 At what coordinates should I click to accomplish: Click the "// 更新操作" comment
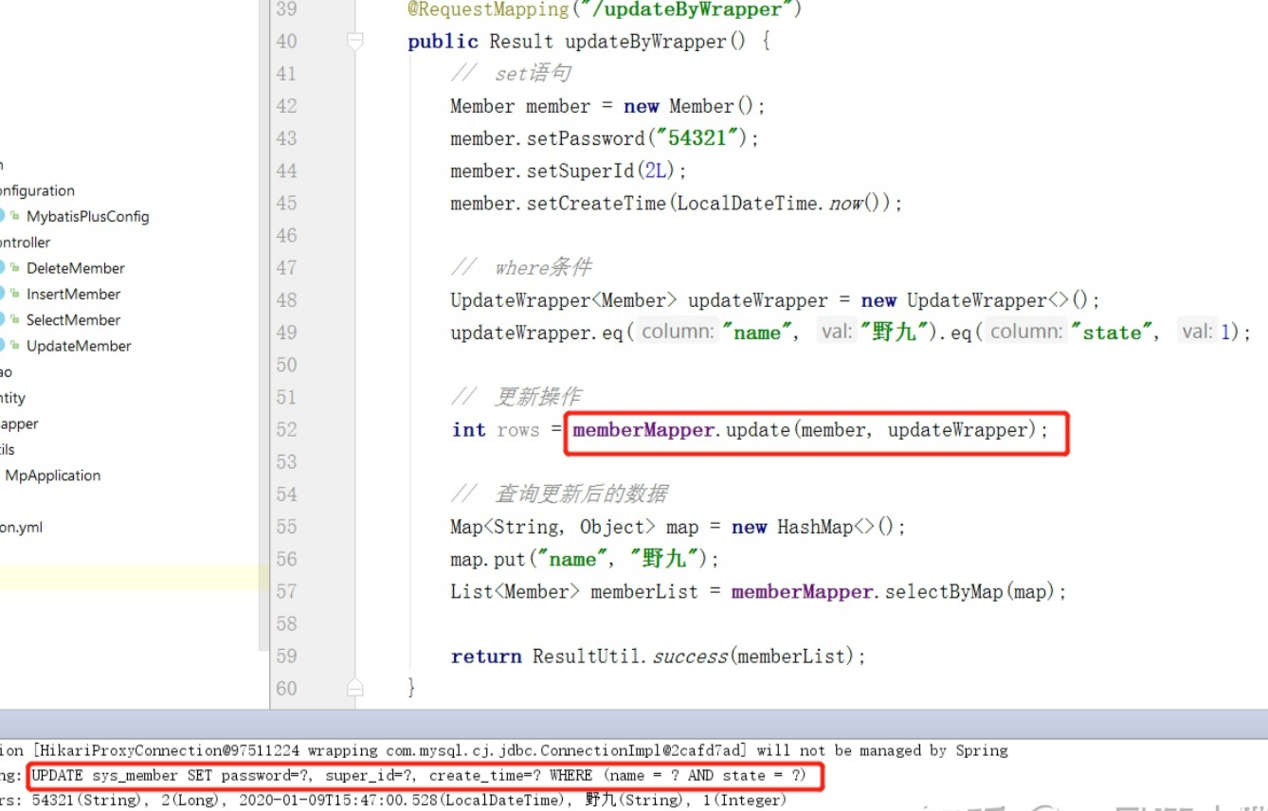tap(516, 397)
